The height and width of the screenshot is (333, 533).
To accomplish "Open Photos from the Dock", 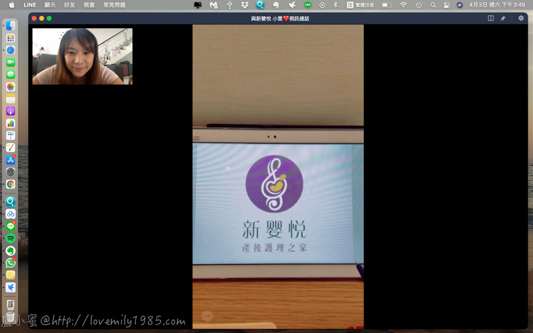I will coord(11,87).
